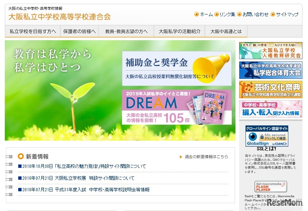
Task: Click the orange arrow icon beside サイトマップ
Action: [273, 15]
